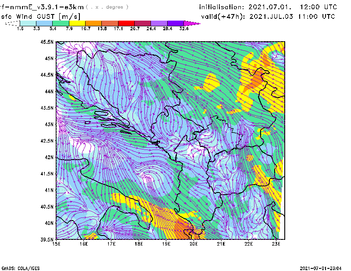
Task: Click the 'valid(+47h): 2021.JUL.03 11:00 UTC' text
Action: [x=268, y=17]
